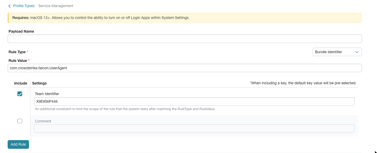The height and width of the screenshot is (153, 382).
Task: Click the Comment section label
Action: click(x=43, y=121)
